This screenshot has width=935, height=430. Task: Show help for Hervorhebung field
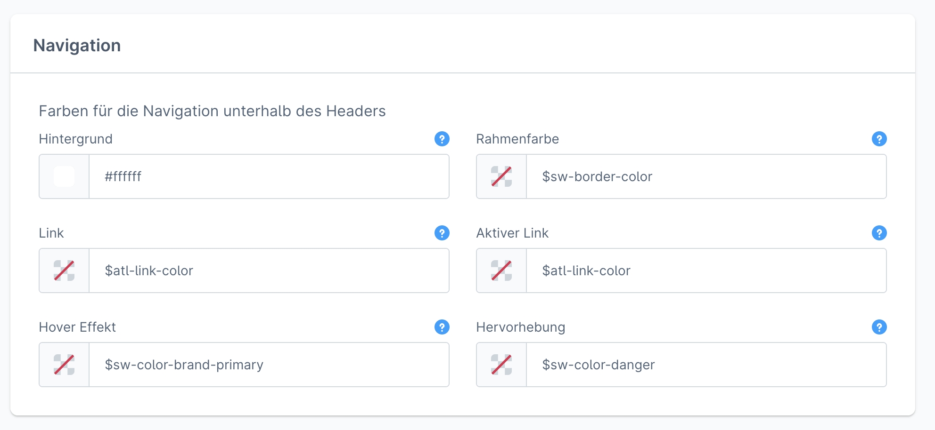click(x=879, y=327)
